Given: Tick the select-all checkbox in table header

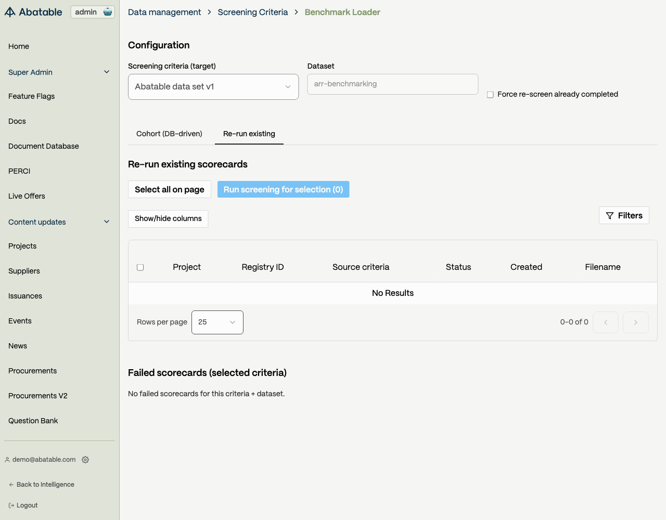Looking at the screenshot, I should (140, 267).
